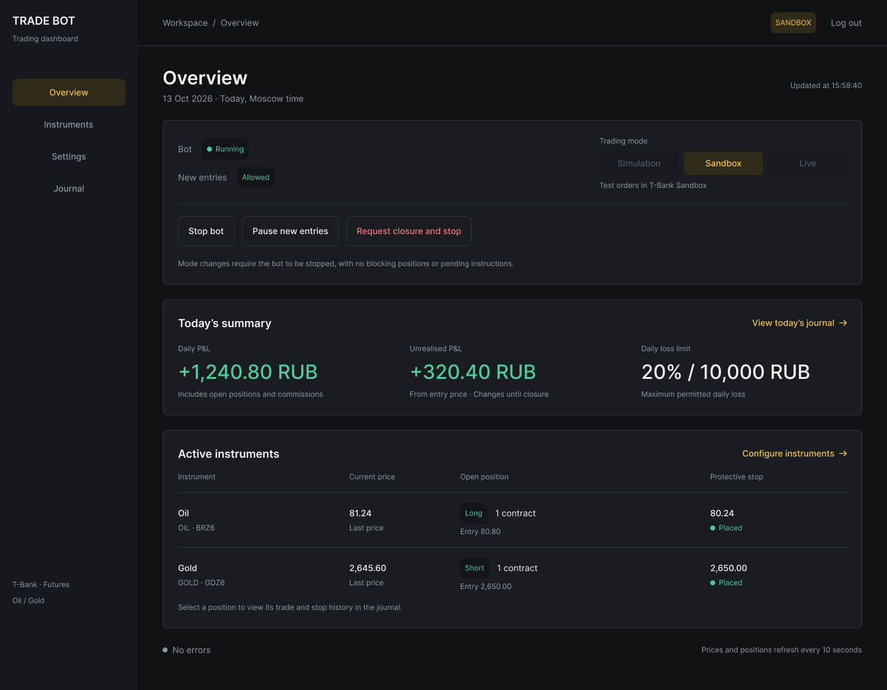Click the Overview breadcrumb item
The image size is (887, 690).
point(240,23)
